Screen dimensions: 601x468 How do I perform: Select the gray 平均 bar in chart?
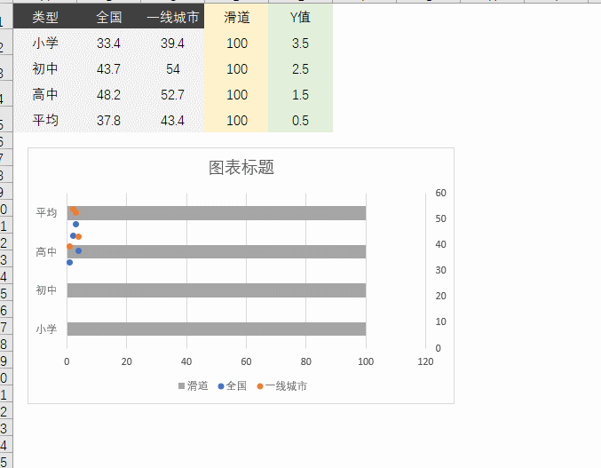click(217, 213)
